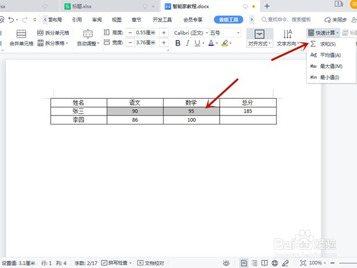Switch to the 开发工具 ribbon tab
This screenshot has height=268, width=357.
[162, 20]
